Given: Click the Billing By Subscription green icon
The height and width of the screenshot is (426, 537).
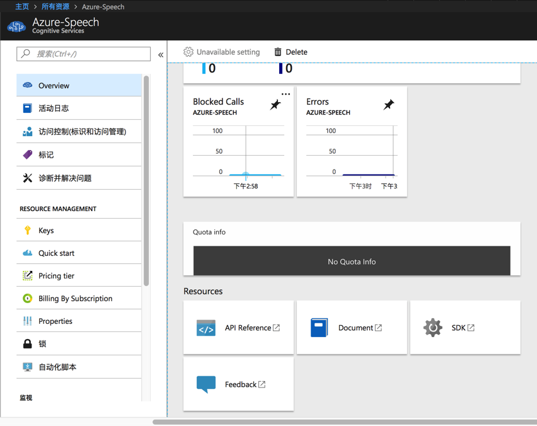Looking at the screenshot, I should (27, 298).
